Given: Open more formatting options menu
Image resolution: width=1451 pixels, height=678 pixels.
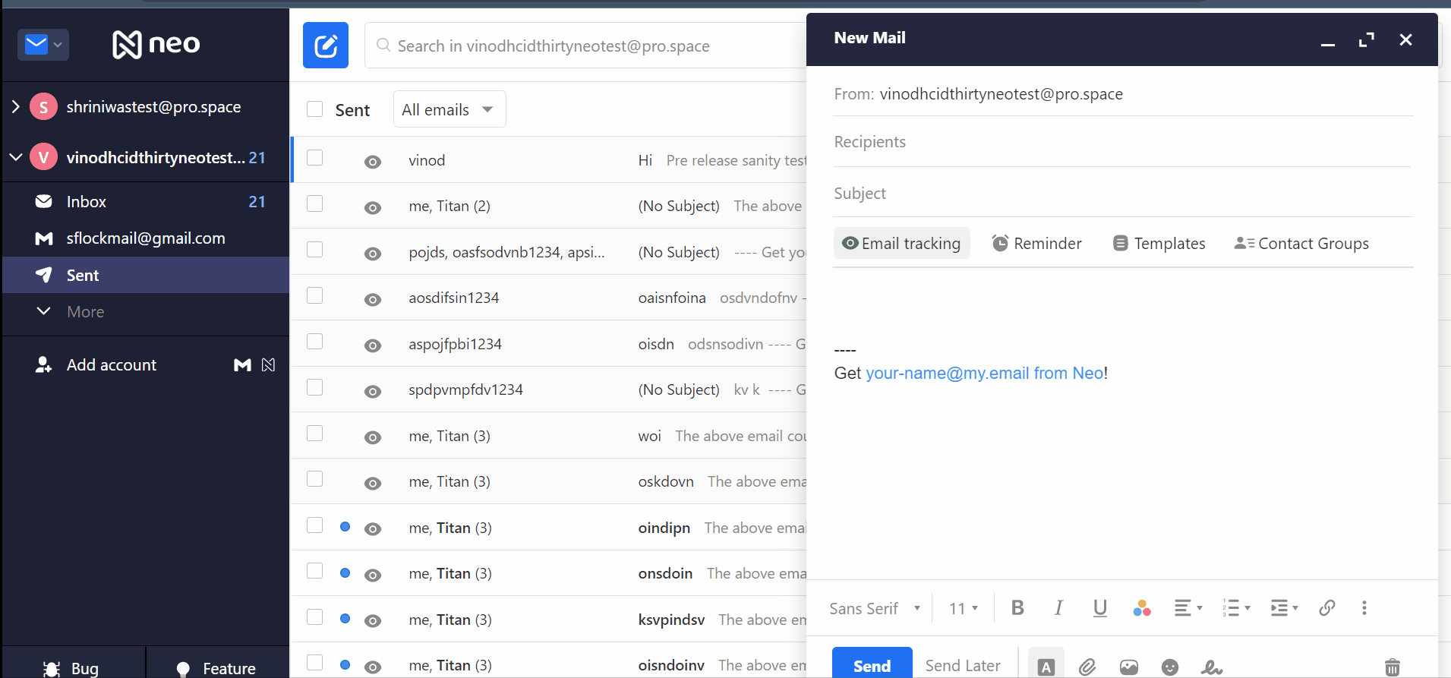Looking at the screenshot, I should [1364, 608].
